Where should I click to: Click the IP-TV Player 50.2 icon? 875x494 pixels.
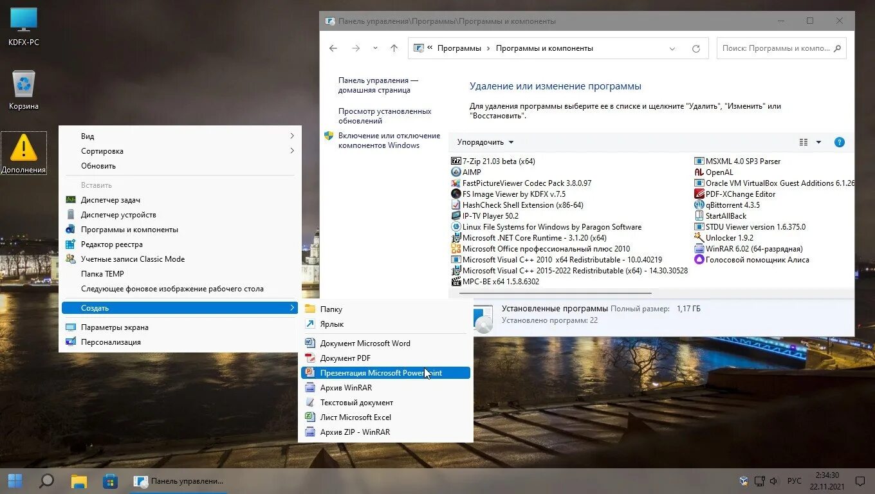(456, 216)
